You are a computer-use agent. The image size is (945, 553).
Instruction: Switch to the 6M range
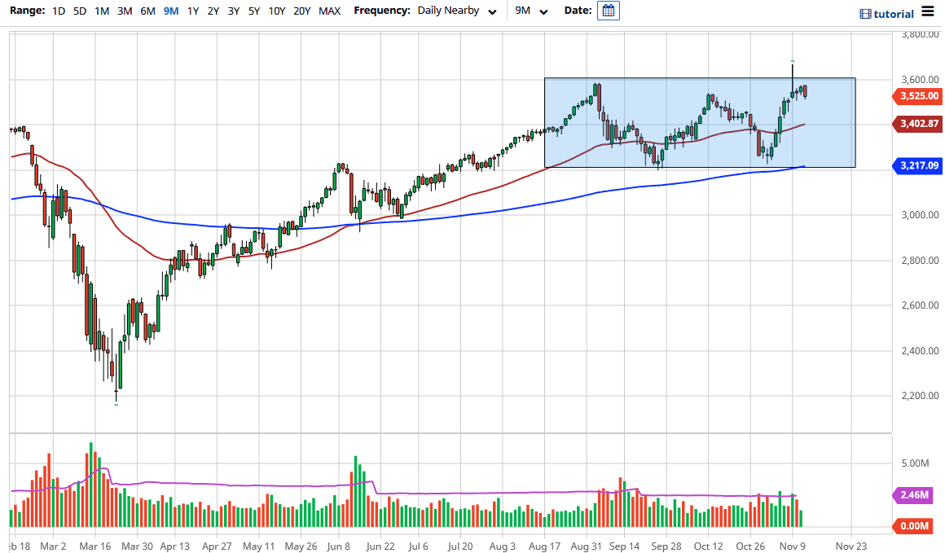tap(147, 11)
